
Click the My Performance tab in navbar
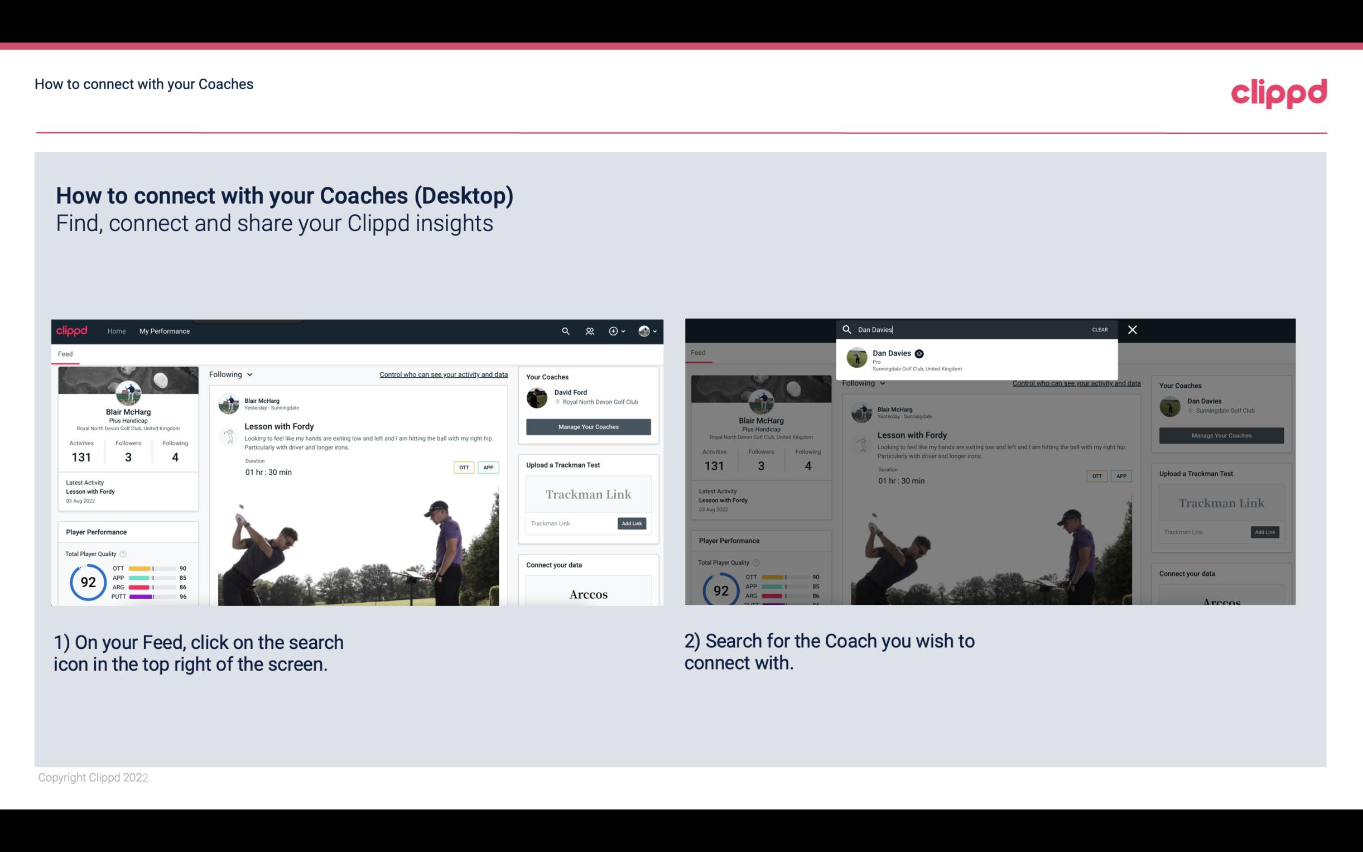(x=165, y=331)
